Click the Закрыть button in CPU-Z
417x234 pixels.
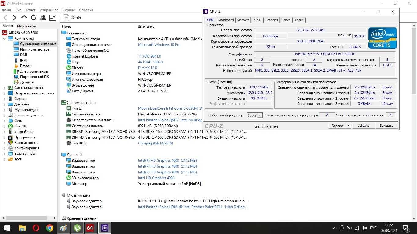point(386,126)
